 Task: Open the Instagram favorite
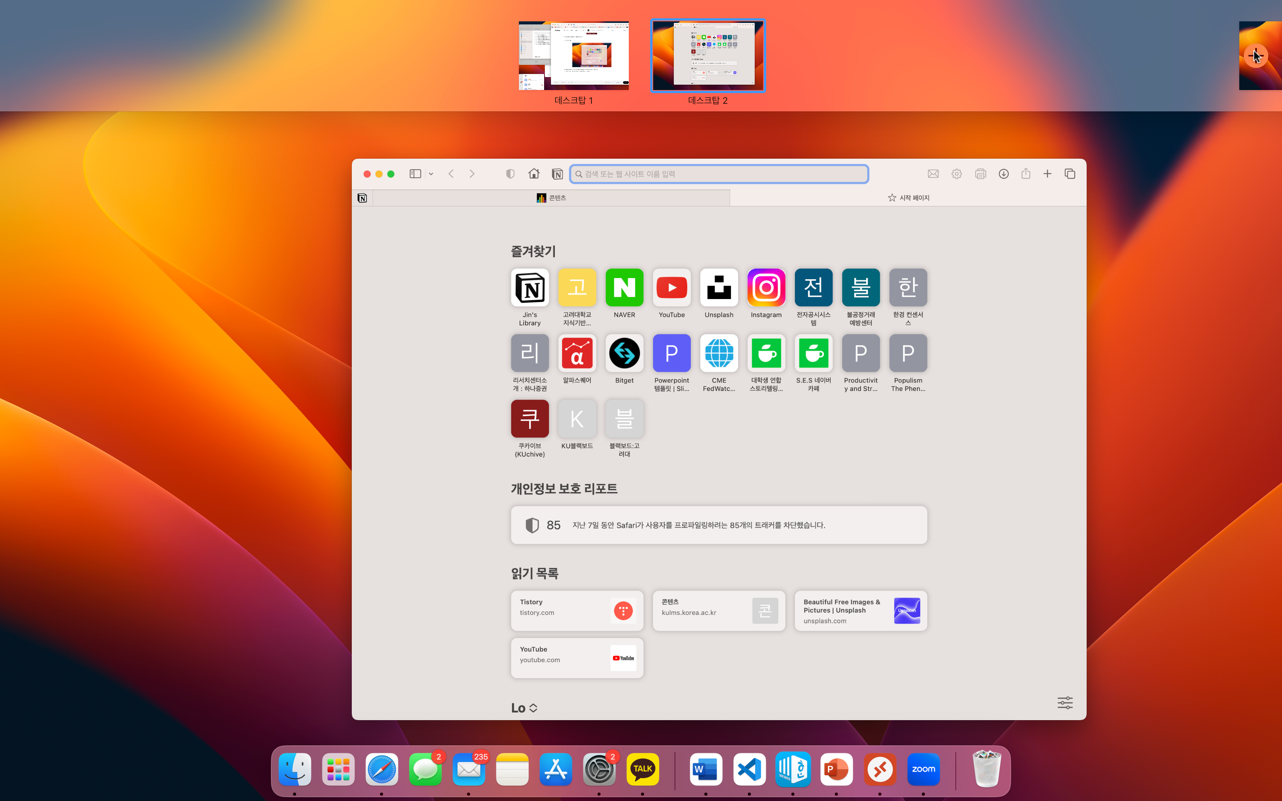tap(766, 293)
